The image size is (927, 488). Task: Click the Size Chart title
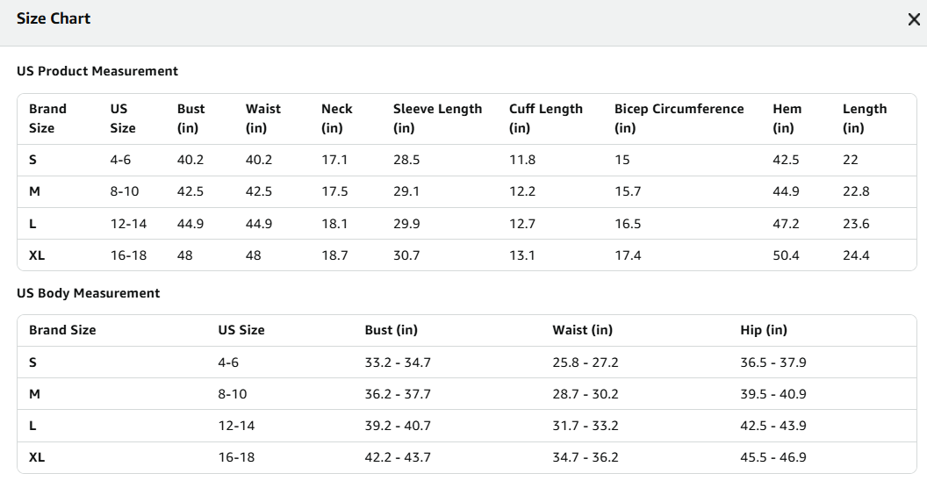pos(54,19)
